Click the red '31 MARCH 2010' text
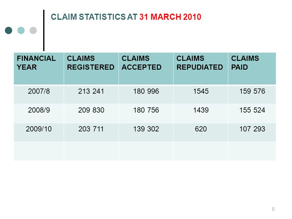 pyautogui.click(x=170, y=17)
